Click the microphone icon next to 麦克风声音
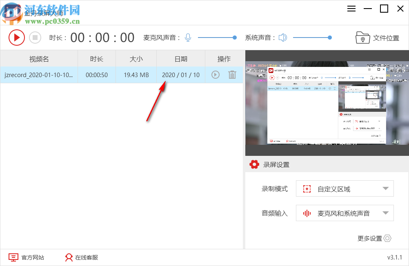 [187, 37]
